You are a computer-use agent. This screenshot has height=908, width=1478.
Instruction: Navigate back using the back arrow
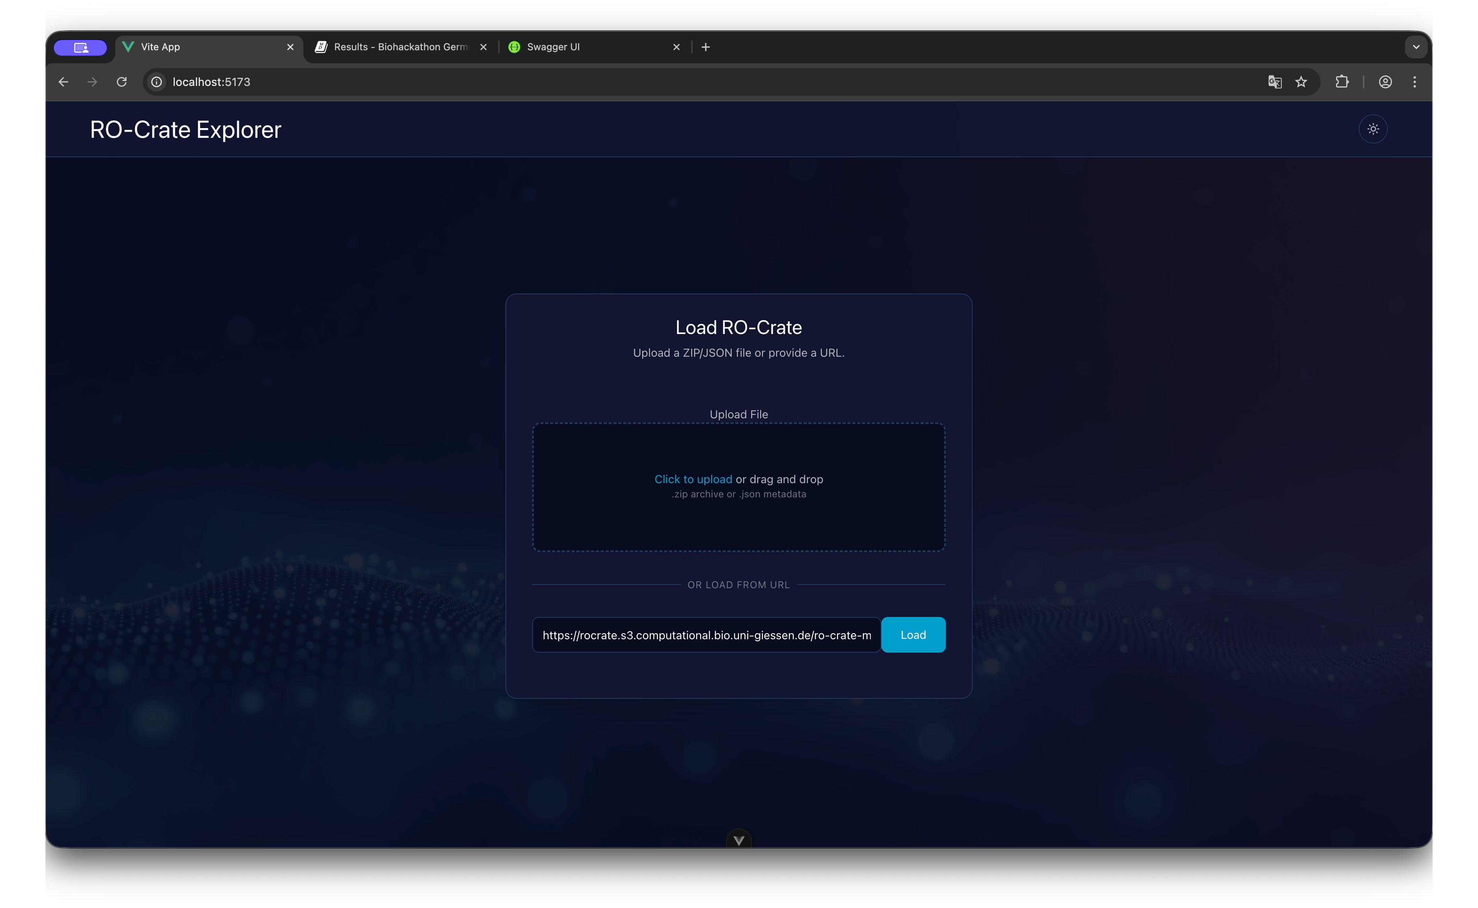coord(63,81)
